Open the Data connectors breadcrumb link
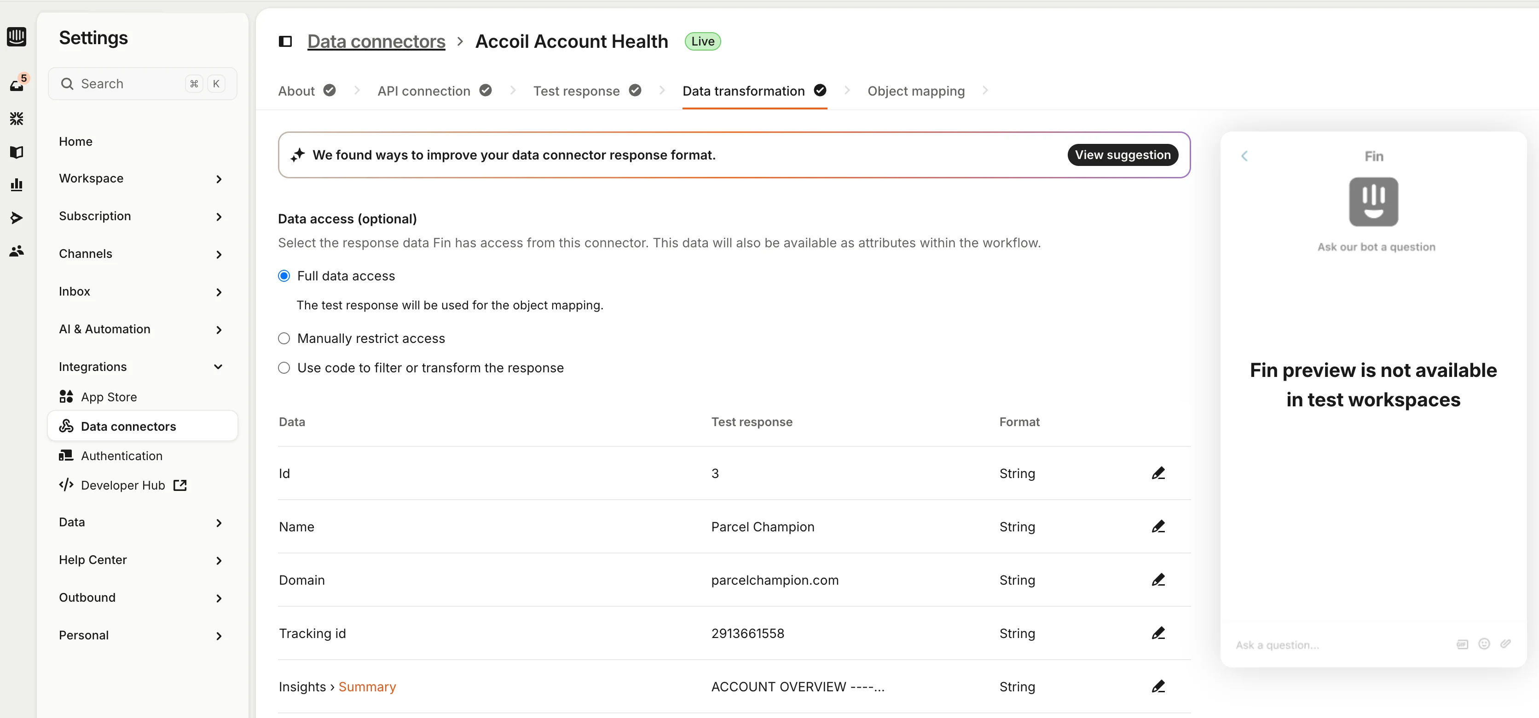Viewport: 1539px width, 718px height. 376,40
